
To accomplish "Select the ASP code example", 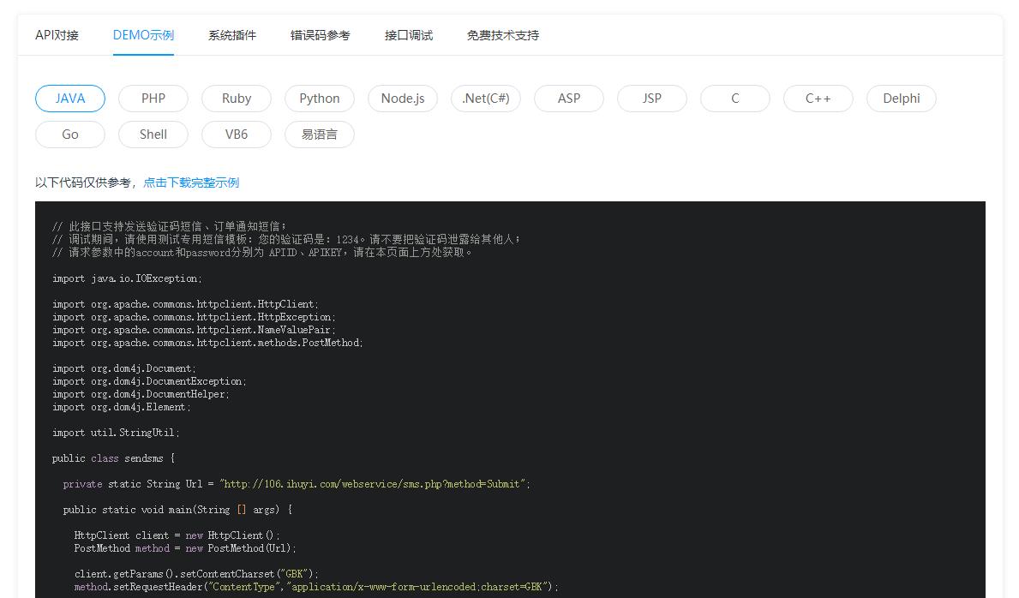I will click(568, 98).
